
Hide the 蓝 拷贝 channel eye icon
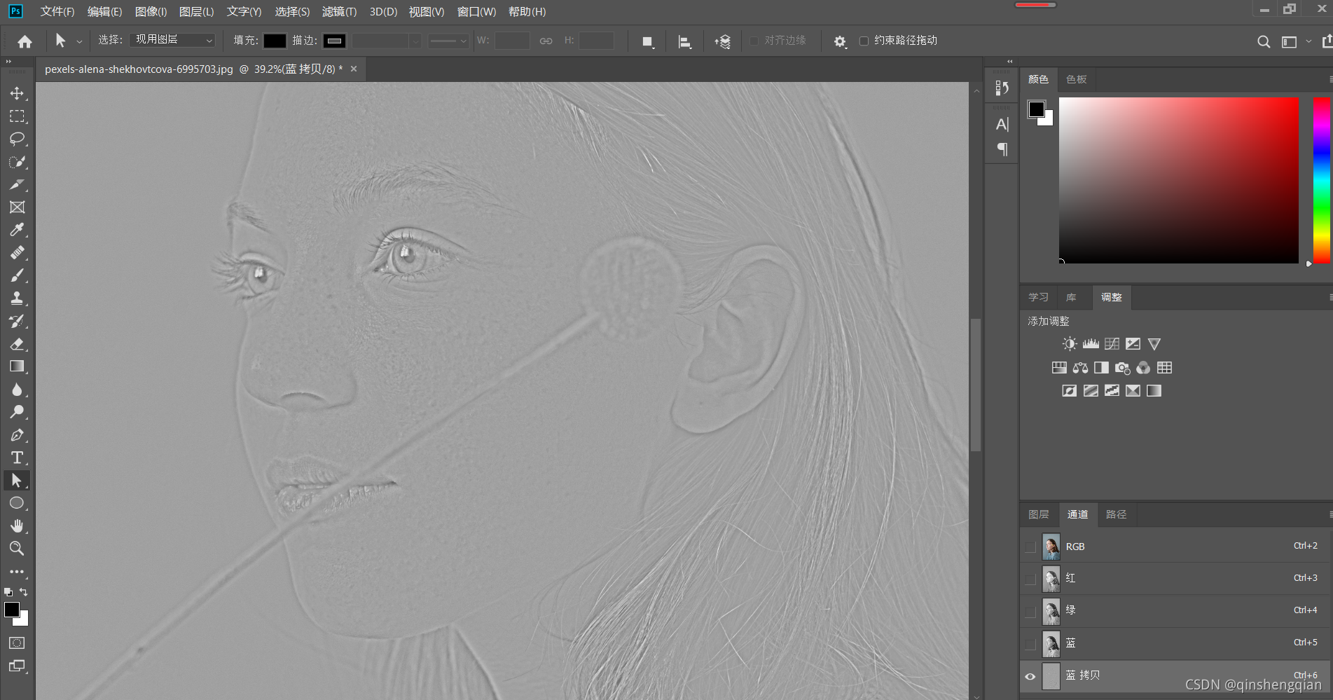point(1030,676)
